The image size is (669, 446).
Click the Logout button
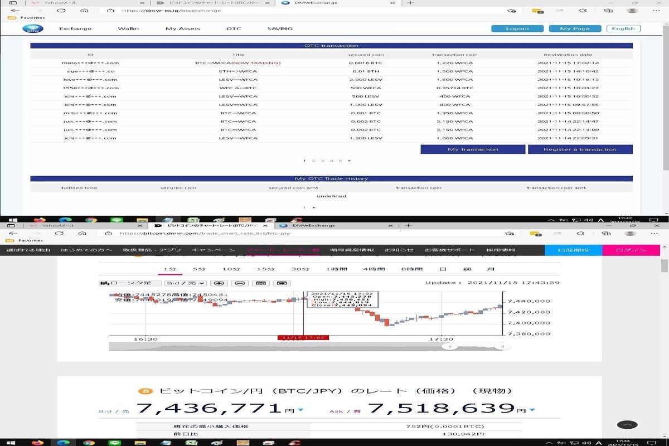click(x=517, y=28)
